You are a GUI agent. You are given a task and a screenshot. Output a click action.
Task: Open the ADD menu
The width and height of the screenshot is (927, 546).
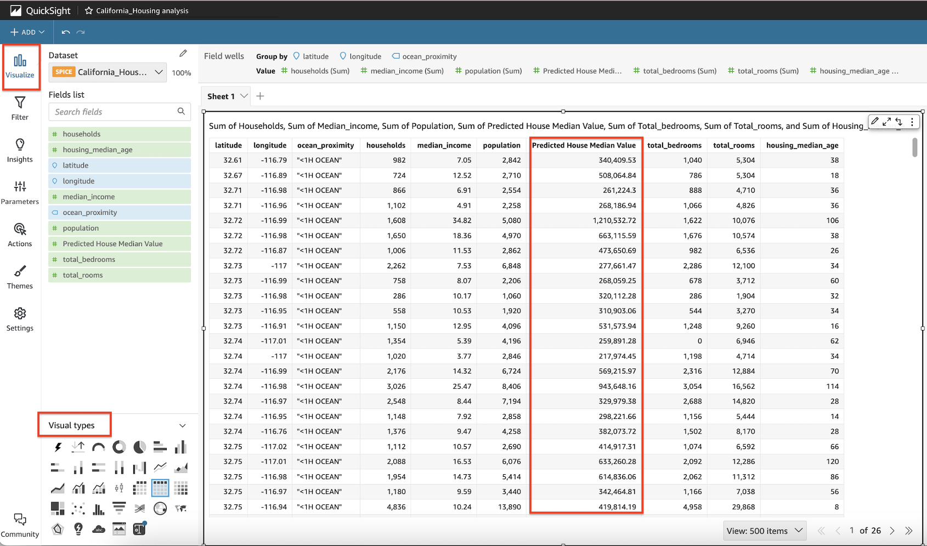(x=27, y=32)
